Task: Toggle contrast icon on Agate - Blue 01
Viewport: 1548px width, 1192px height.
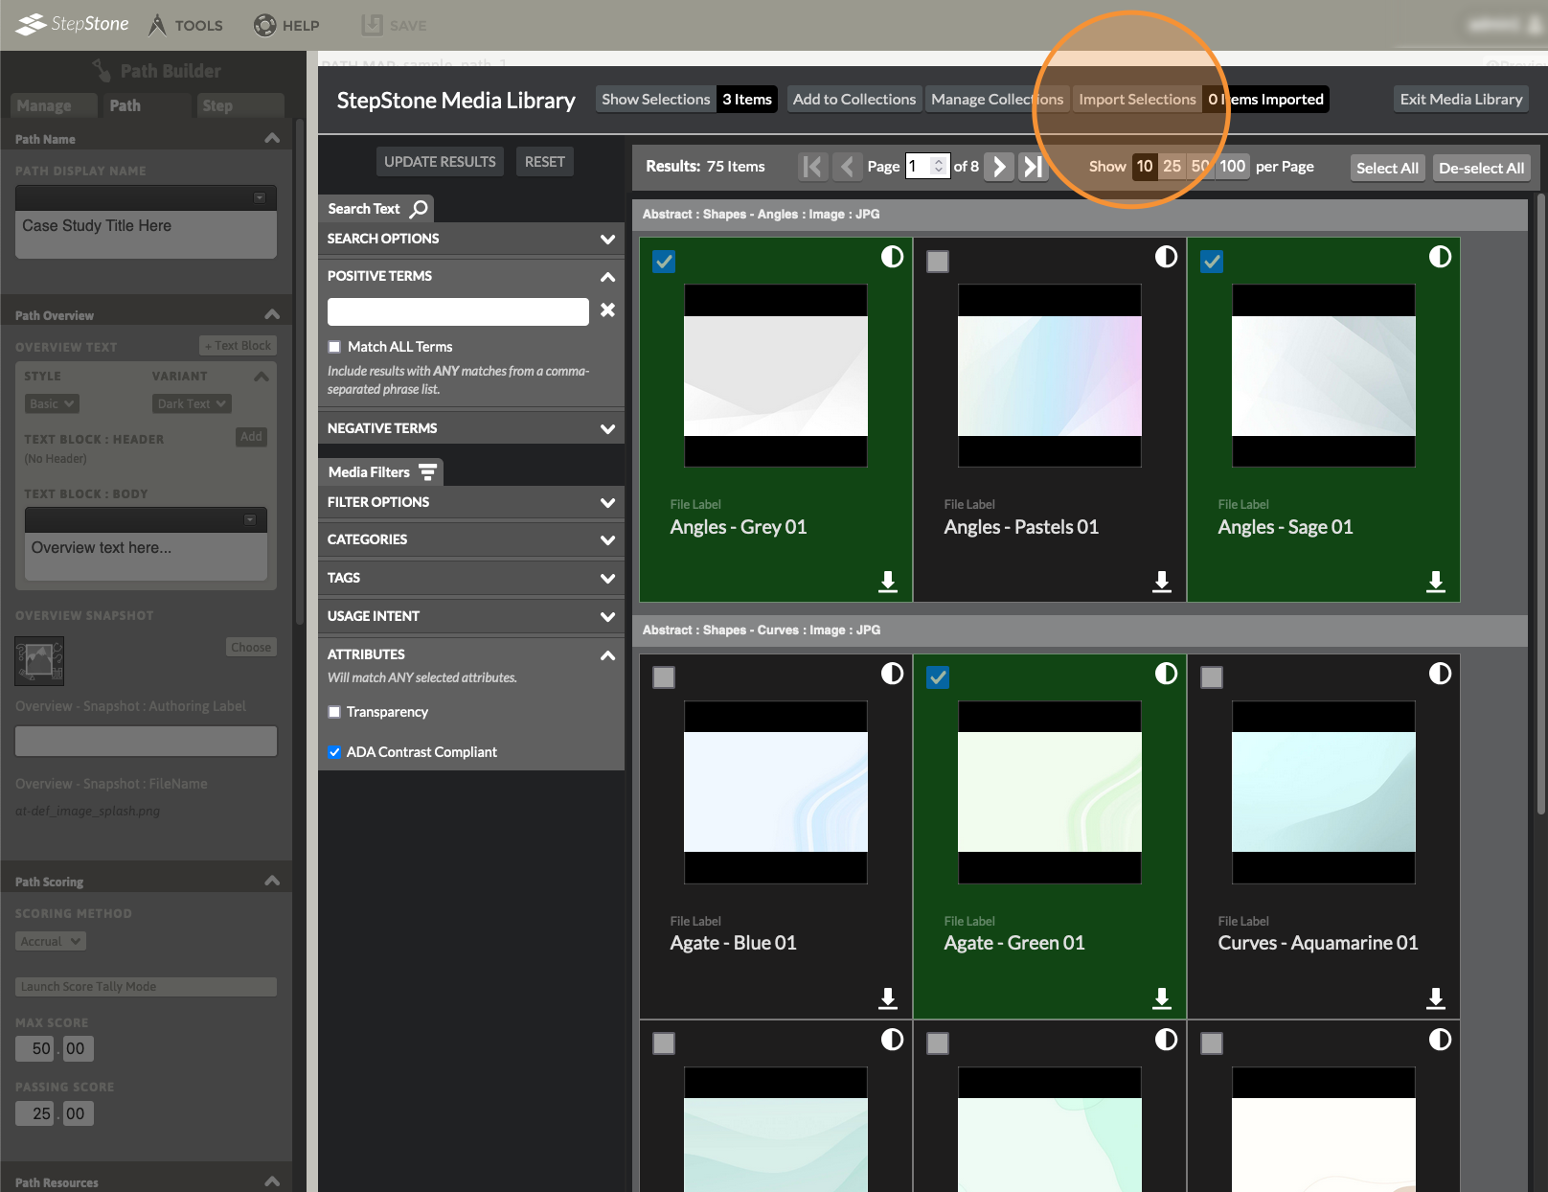Action: 892,674
